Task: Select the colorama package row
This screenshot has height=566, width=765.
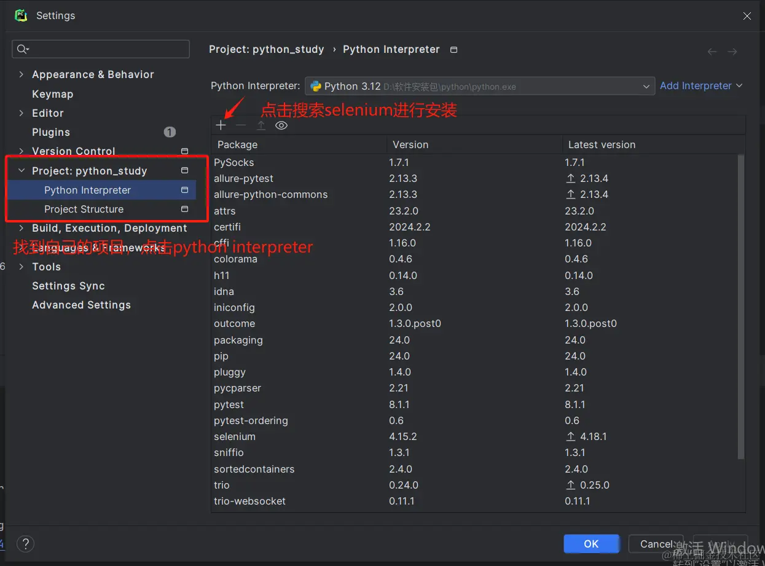Action: 474,259
